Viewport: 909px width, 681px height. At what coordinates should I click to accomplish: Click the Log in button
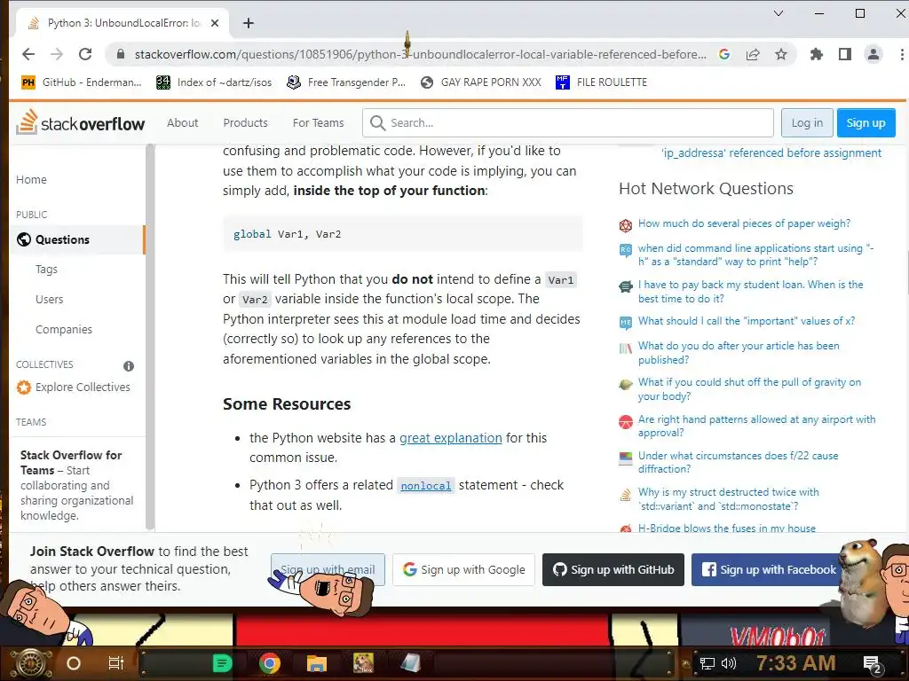click(807, 122)
